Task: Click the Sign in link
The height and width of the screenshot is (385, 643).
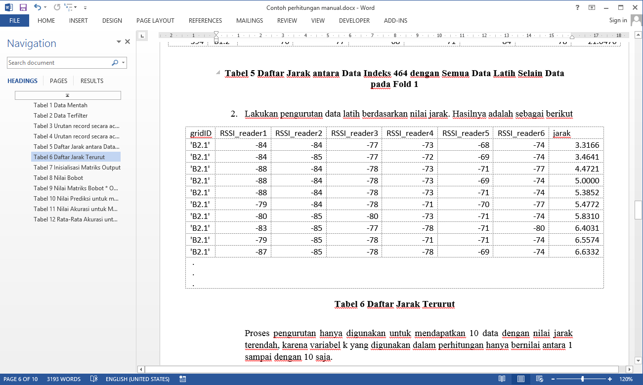Action: point(618,20)
